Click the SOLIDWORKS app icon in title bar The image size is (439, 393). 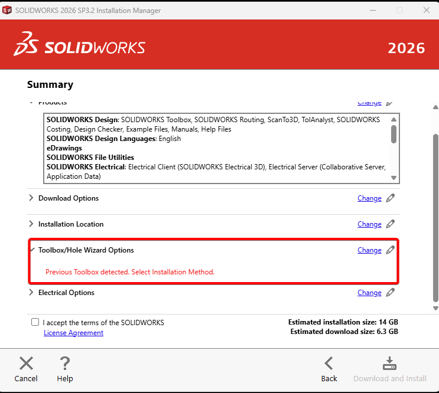pos(6,11)
